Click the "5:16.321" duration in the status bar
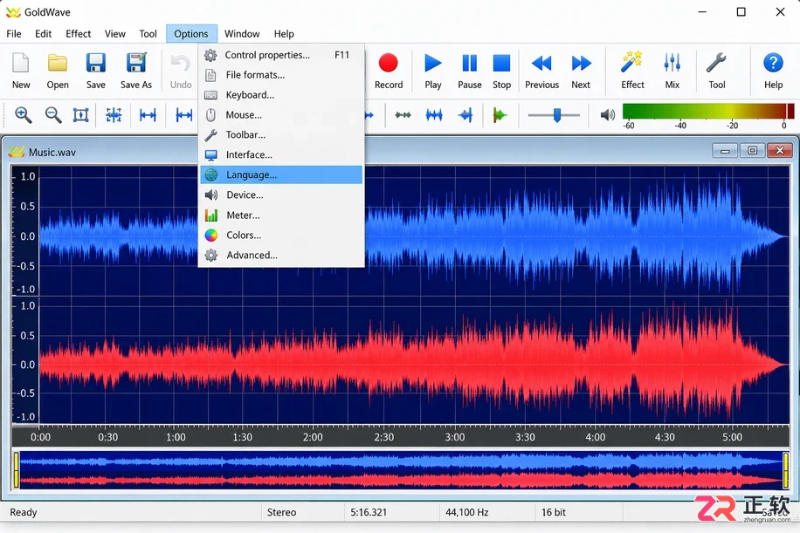The height and width of the screenshot is (533, 800). click(369, 512)
